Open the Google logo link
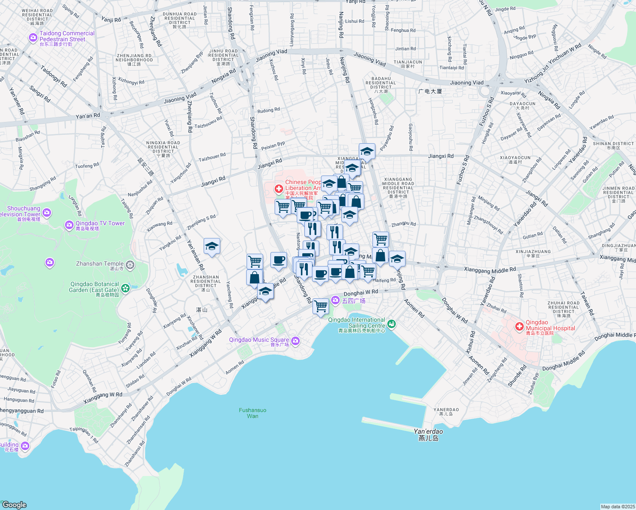The height and width of the screenshot is (510, 636). click(14, 505)
